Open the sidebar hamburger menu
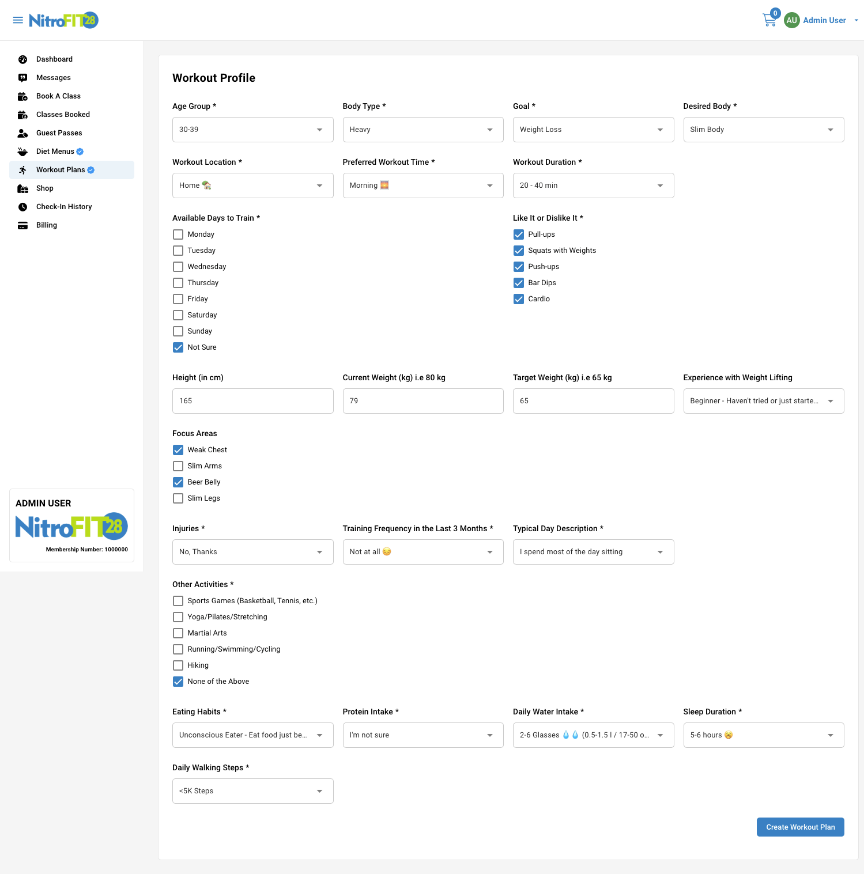 pyautogui.click(x=18, y=20)
